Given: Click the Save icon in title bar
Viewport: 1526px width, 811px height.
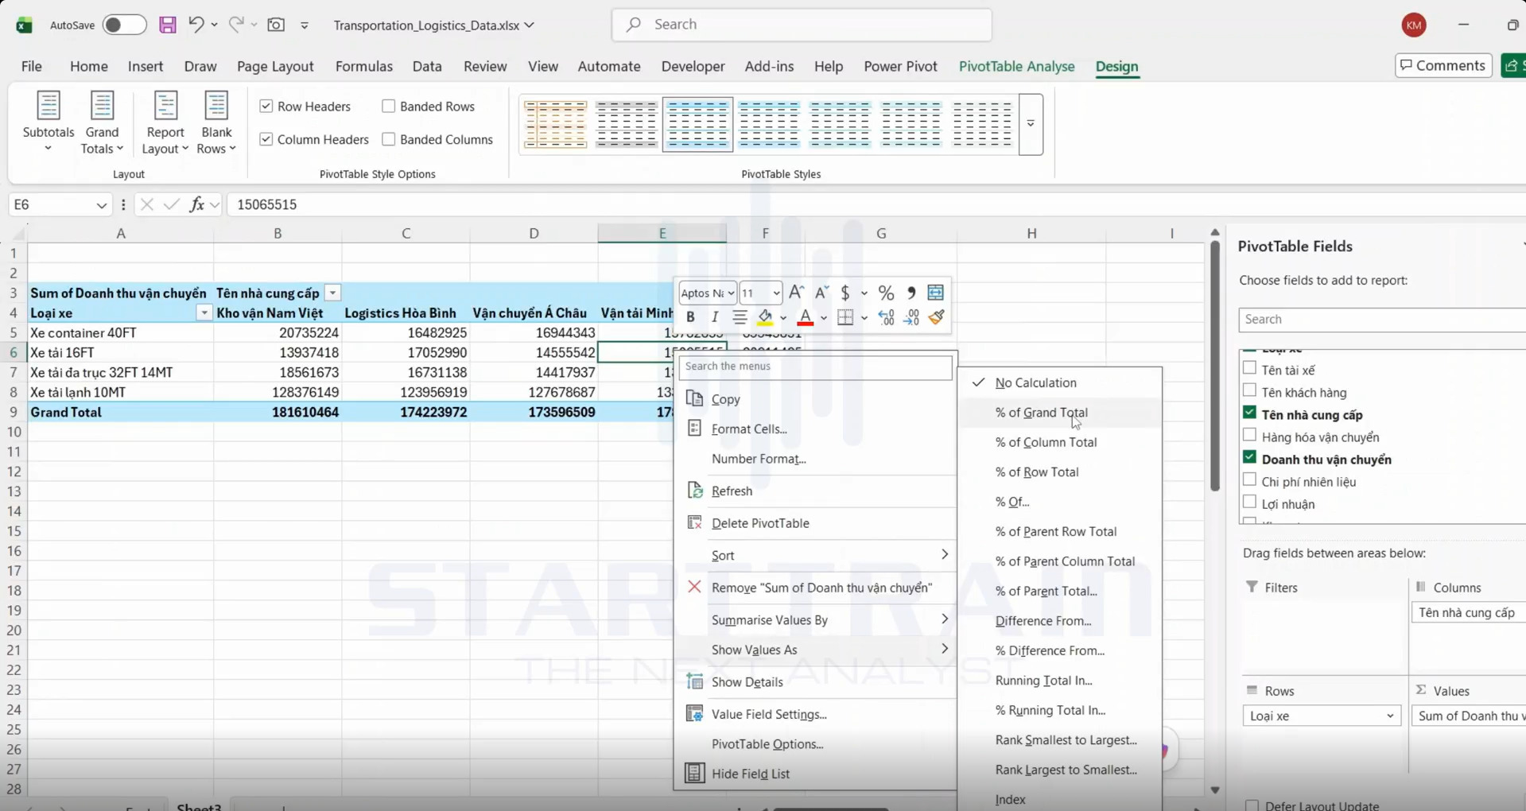Looking at the screenshot, I should click(x=167, y=25).
